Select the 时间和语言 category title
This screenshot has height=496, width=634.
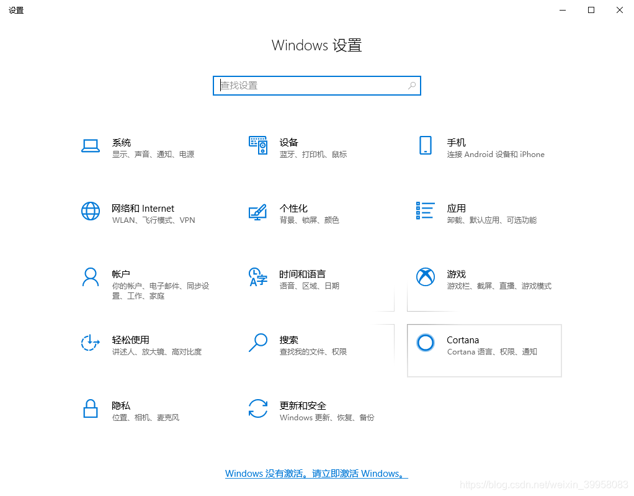tap(303, 274)
